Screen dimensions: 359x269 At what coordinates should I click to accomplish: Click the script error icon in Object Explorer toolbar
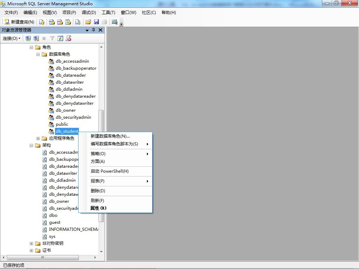(x=68, y=39)
